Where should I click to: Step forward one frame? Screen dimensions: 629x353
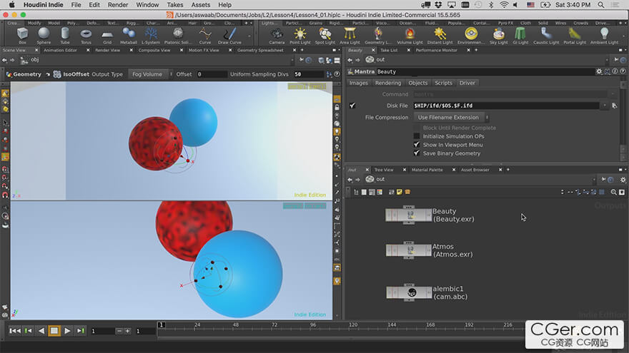(x=81, y=331)
